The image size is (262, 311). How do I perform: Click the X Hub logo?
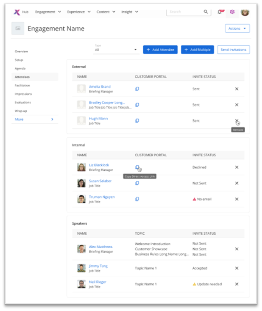(x=17, y=12)
